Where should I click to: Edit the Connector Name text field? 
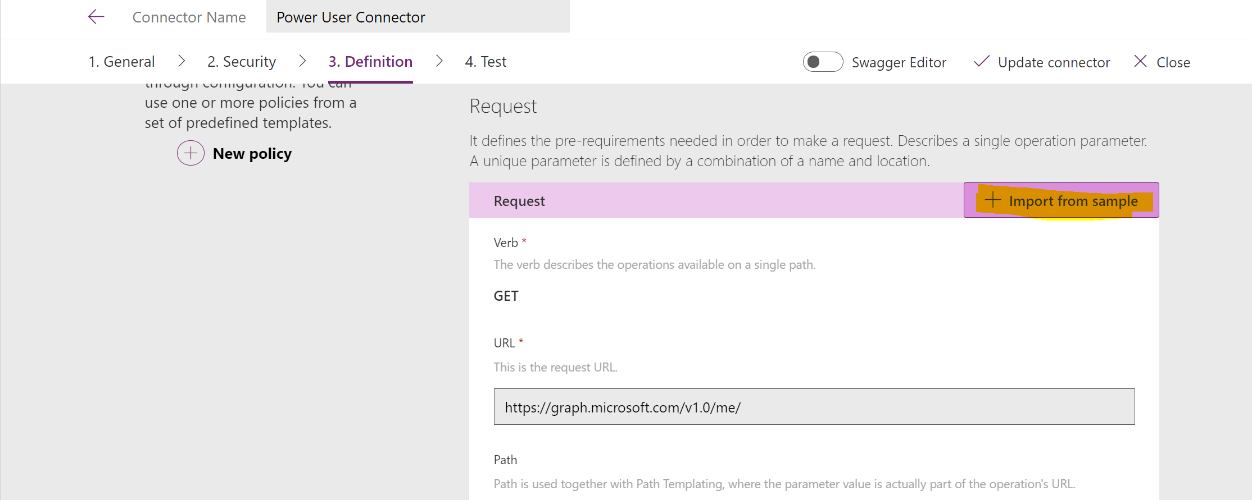point(418,17)
